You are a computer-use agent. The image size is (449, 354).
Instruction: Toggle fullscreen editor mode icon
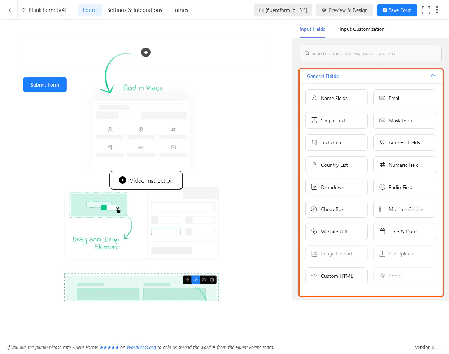[x=426, y=10]
